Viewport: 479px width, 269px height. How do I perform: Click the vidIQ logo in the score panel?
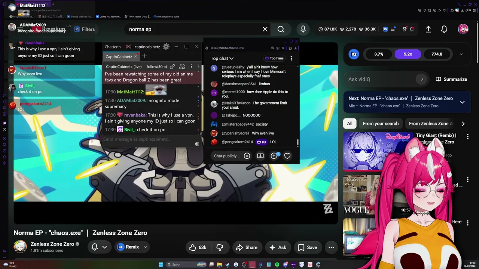(x=354, y=54)
